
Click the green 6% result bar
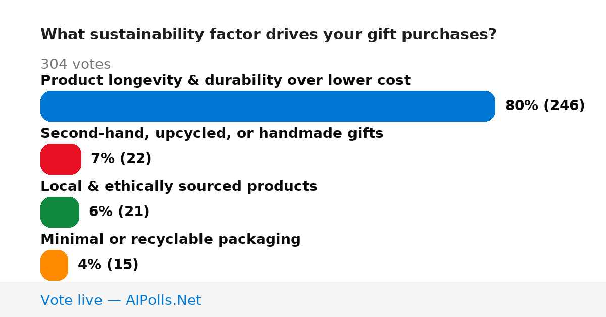coord(60,212)
